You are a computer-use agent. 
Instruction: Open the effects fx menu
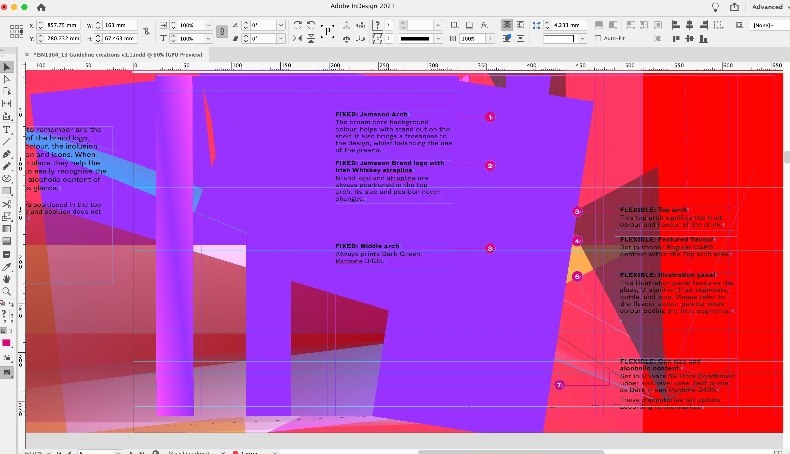484,25
